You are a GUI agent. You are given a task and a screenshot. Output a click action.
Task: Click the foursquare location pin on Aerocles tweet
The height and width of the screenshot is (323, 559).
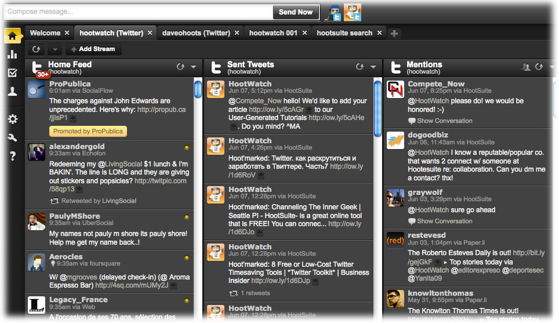(x=53, y=264)
